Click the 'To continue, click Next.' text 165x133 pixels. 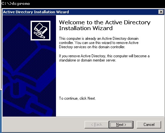click(x=77, y=98)
